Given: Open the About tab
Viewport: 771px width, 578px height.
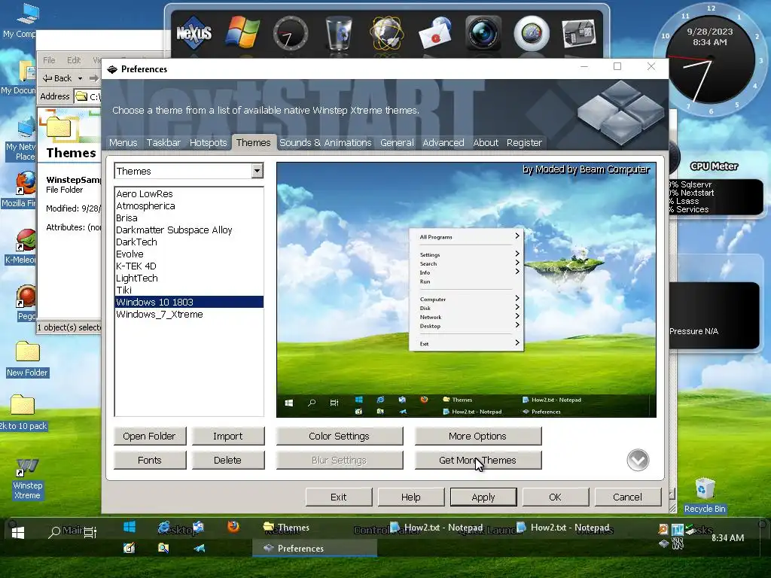Looking at the screenshot, I should pos(486,142).
